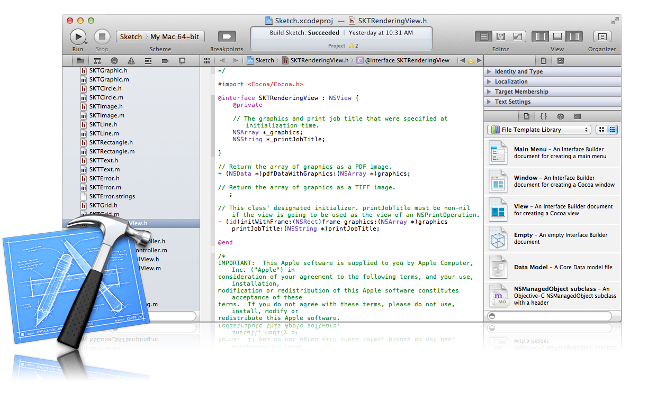The width and height of the screenshot is (648, 393).
Task: Enter full screen with the window's corner arrows
Action: coord(615,21)
